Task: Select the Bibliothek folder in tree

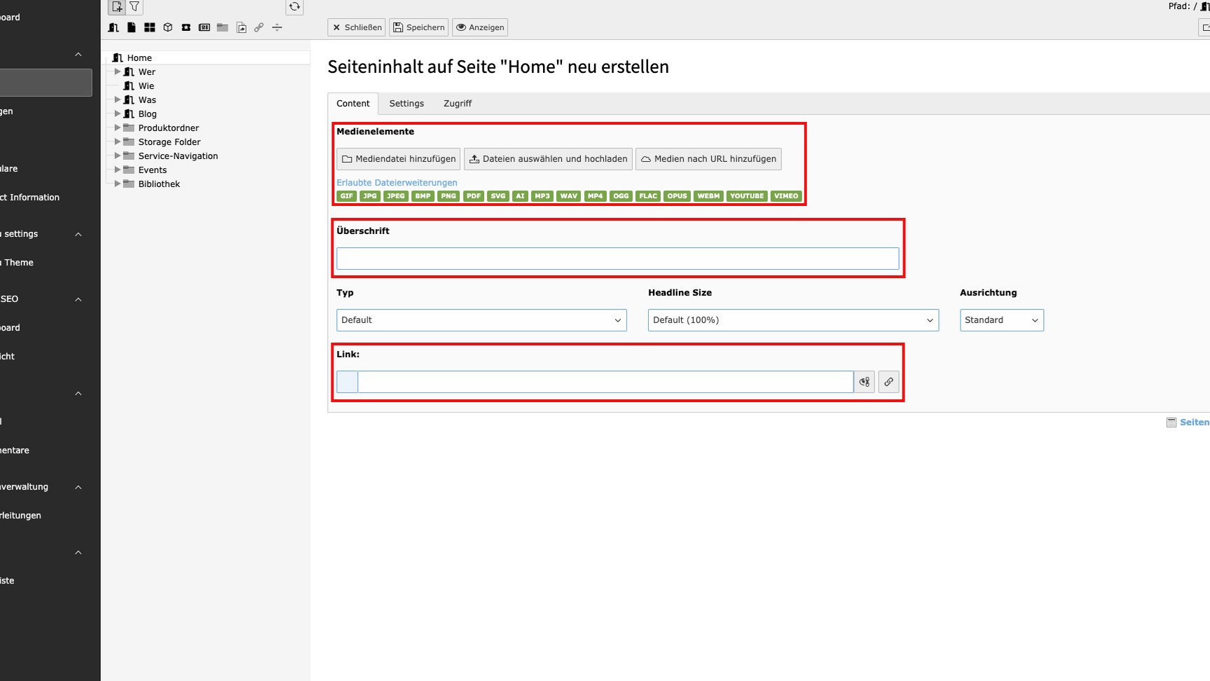Action: tap(159, 184)
